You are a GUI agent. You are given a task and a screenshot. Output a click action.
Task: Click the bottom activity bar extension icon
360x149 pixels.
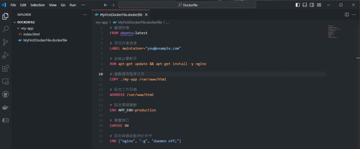pos(6,120)
